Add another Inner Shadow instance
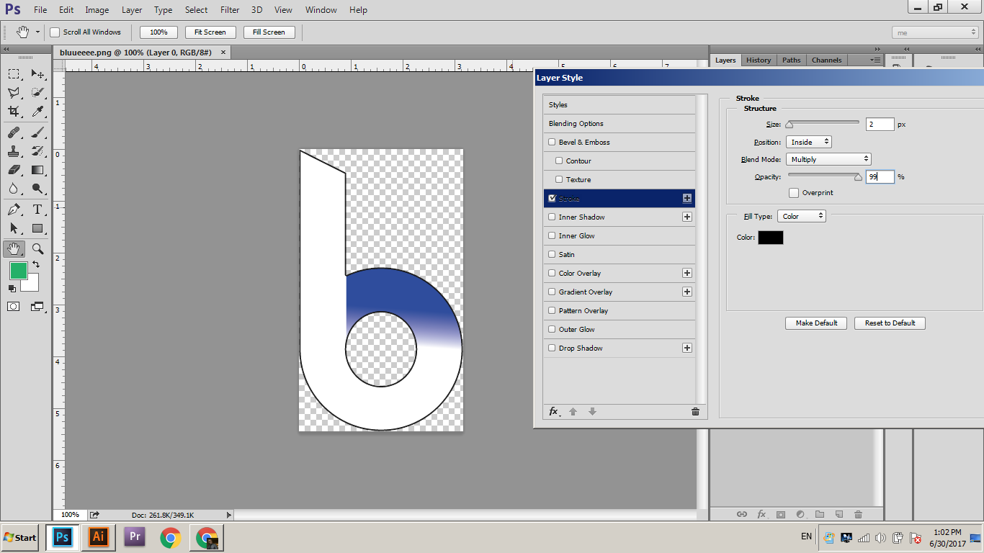This screenshot has width=984, height=553. 687,217
